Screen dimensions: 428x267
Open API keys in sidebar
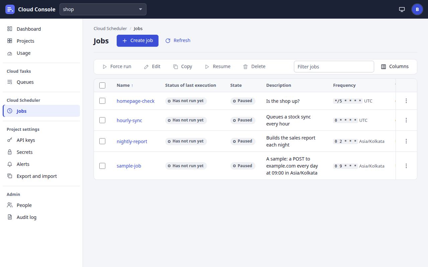pos(41,140)
